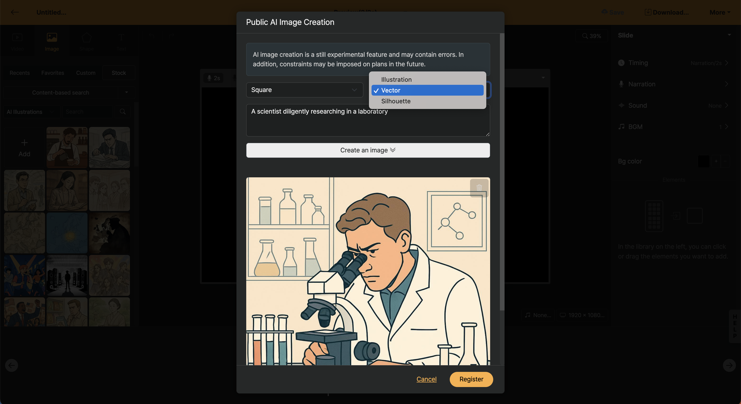The image size is (741, 404).
Task: Click the 39% zoom control
Action: pos(592,36)
